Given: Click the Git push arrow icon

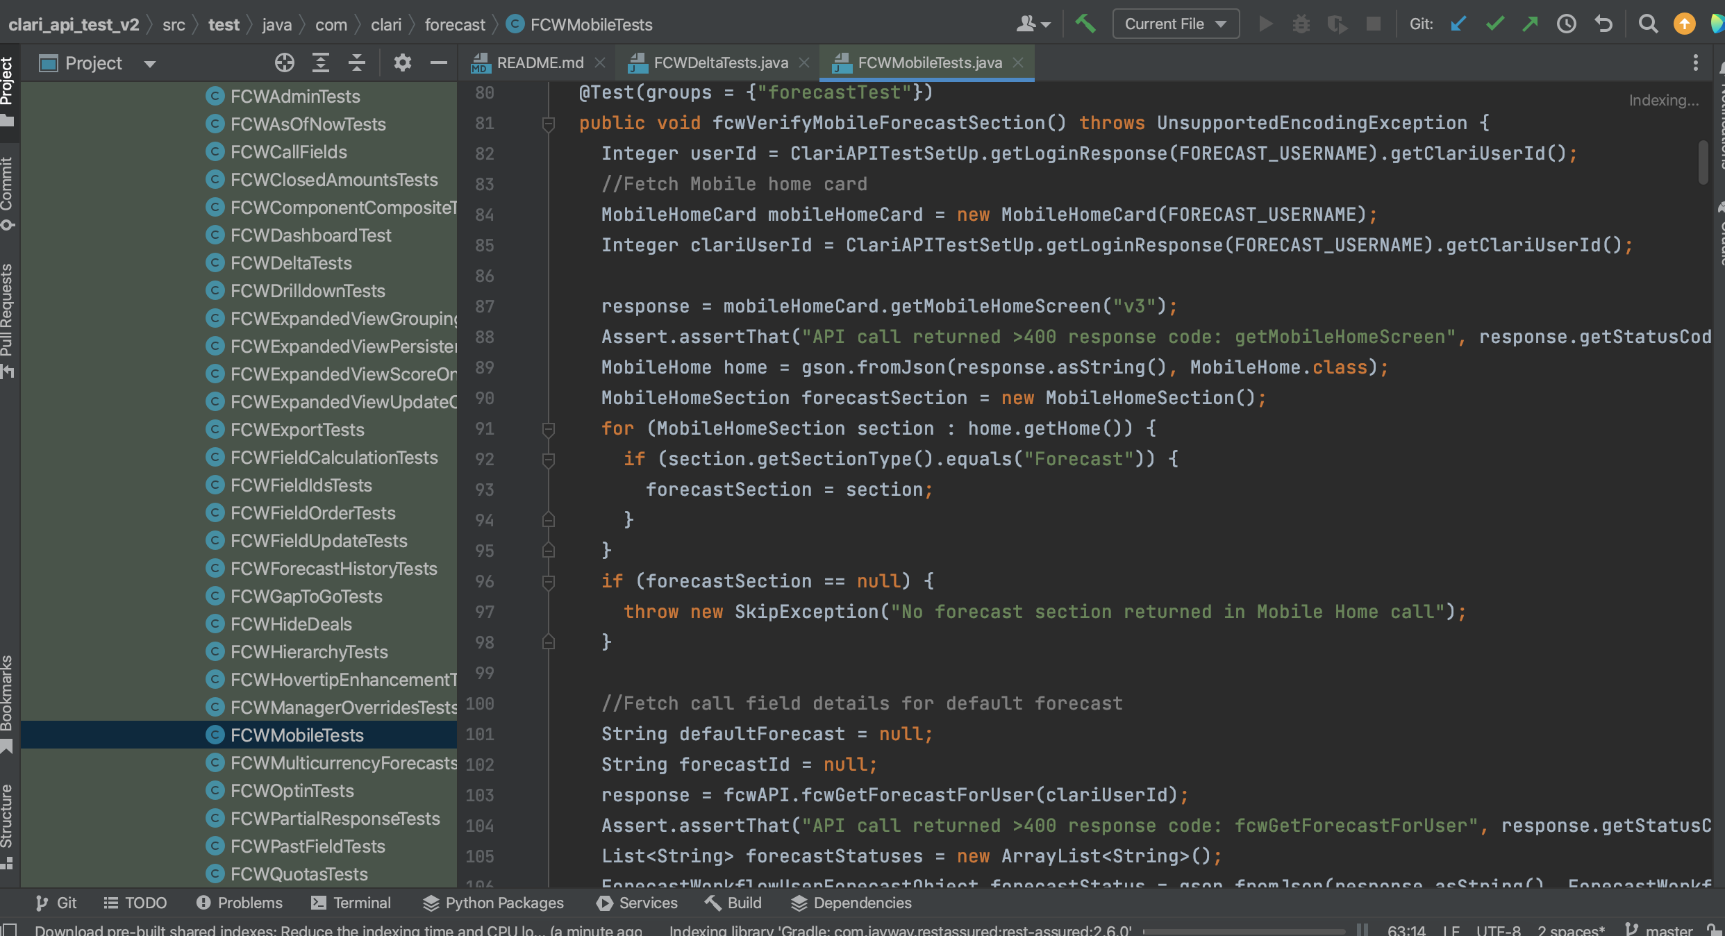Looking at the screenshot, I should (x=1530, y=24).
